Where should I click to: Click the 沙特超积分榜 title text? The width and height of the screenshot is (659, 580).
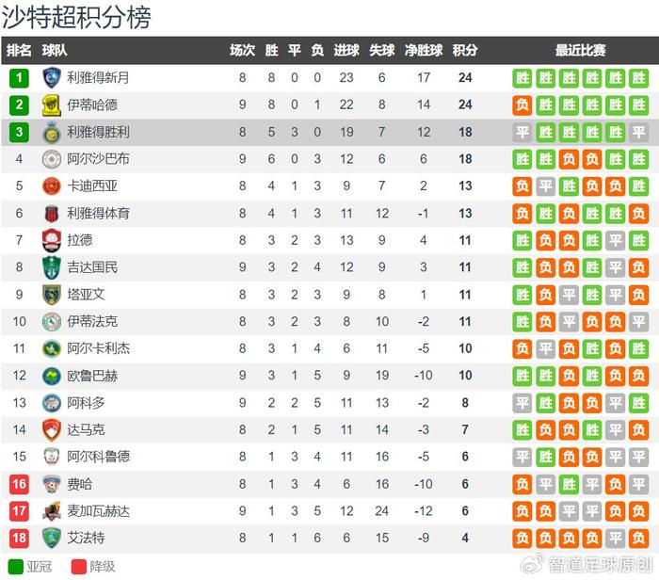(x=76, y=16)
